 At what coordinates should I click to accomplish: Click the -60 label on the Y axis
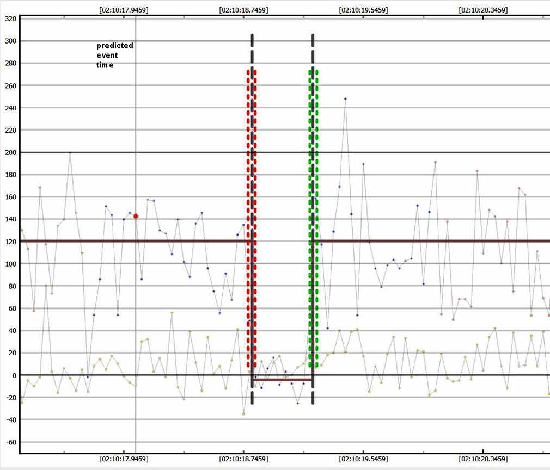coord(10,442)
